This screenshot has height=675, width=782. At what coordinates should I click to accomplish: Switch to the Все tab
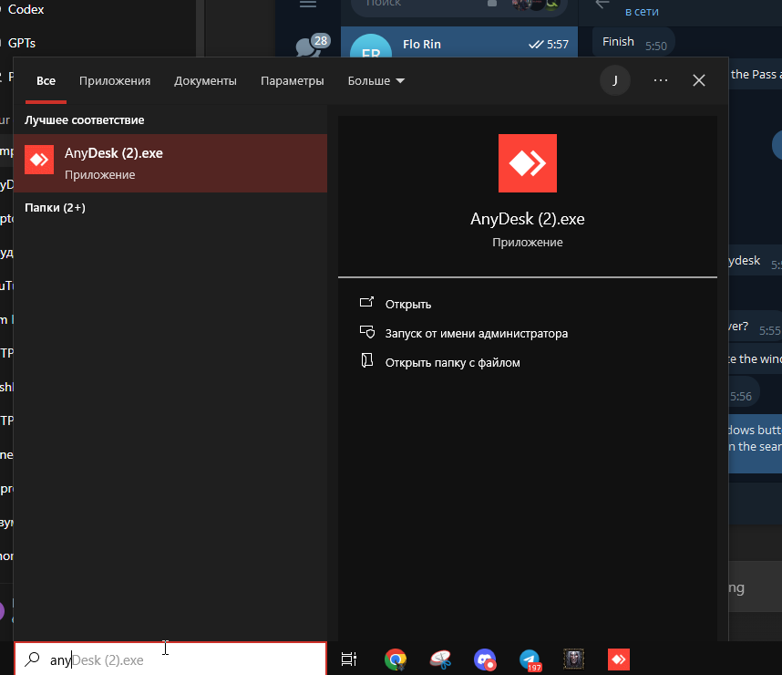pos(46,80)
